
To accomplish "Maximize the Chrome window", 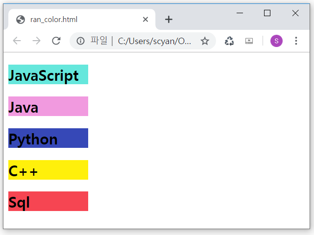I will 267,13.
